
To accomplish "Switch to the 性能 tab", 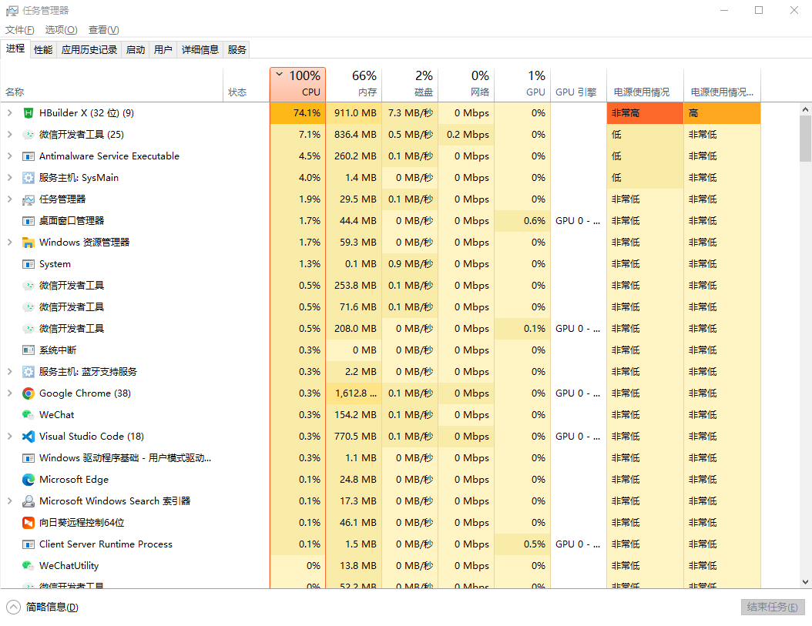I will pyautogui.click(x=43, y=50).
